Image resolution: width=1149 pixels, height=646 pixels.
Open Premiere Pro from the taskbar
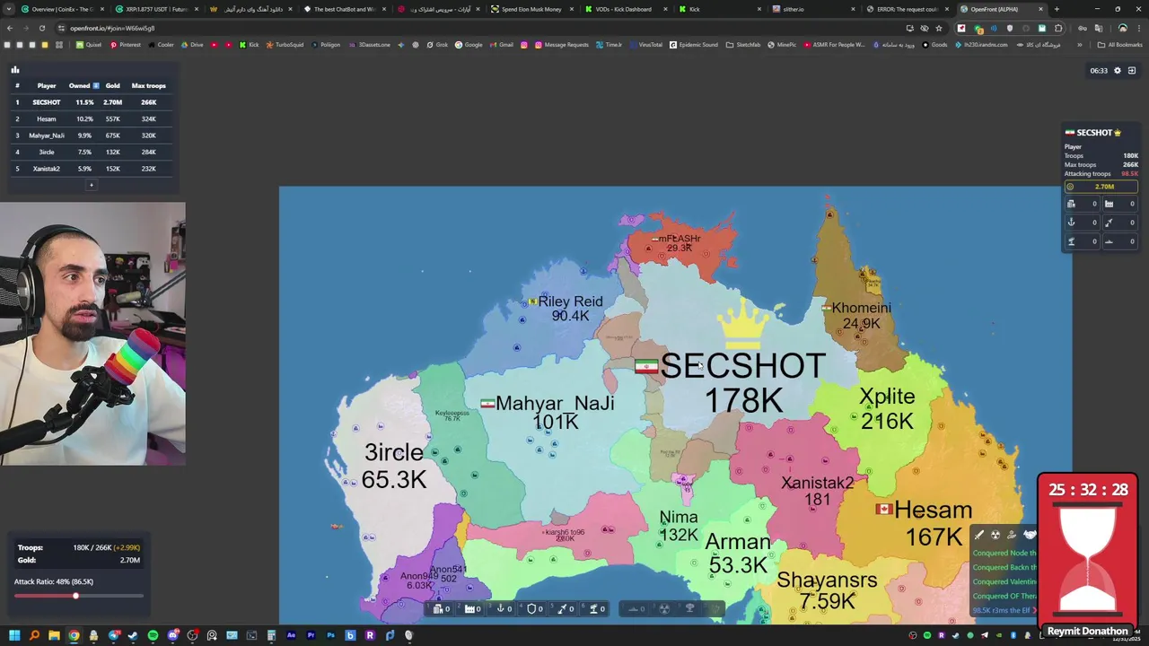tap(311, 635)
